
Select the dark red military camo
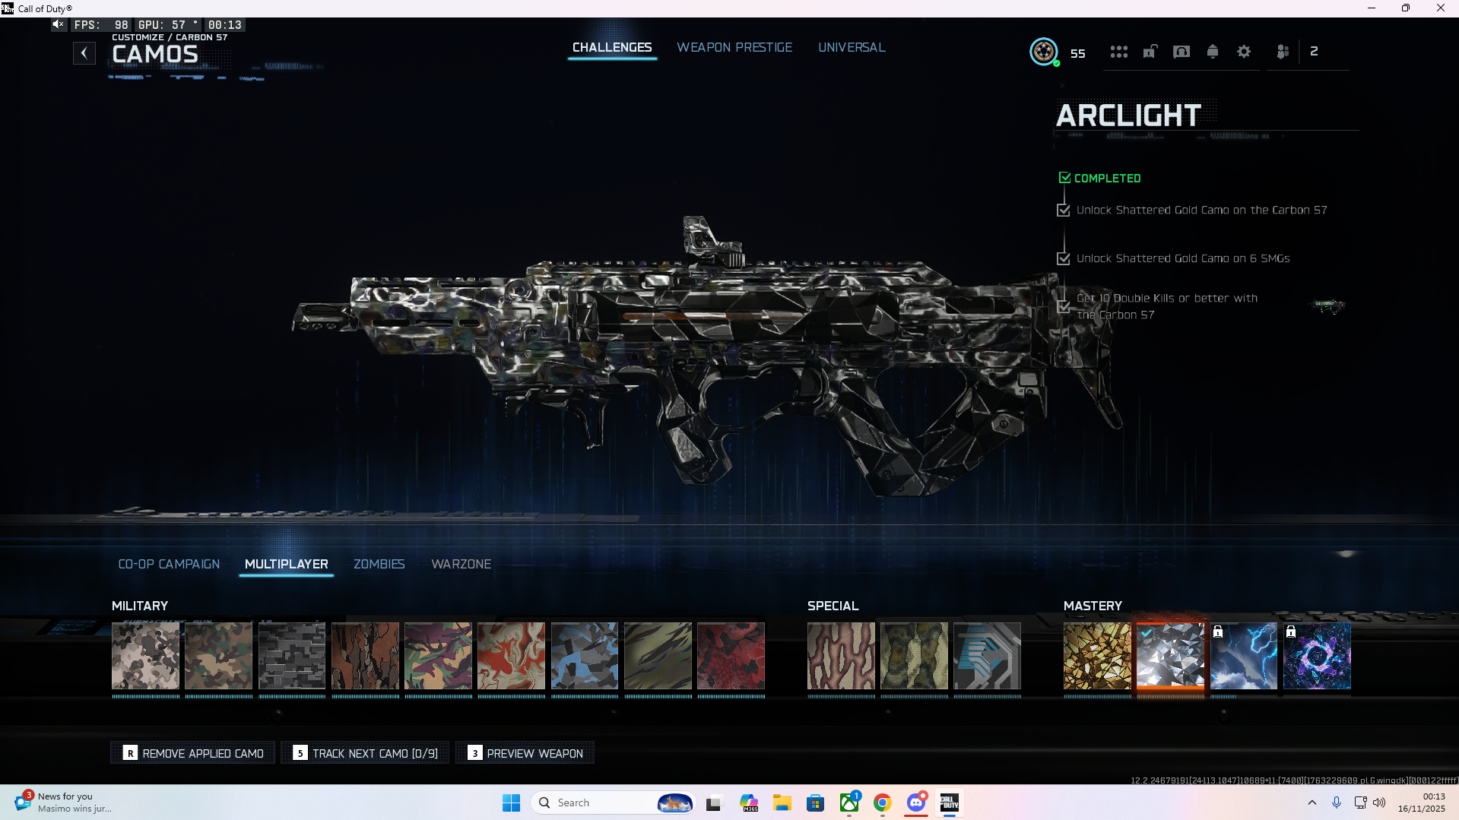tap(731, 656)
